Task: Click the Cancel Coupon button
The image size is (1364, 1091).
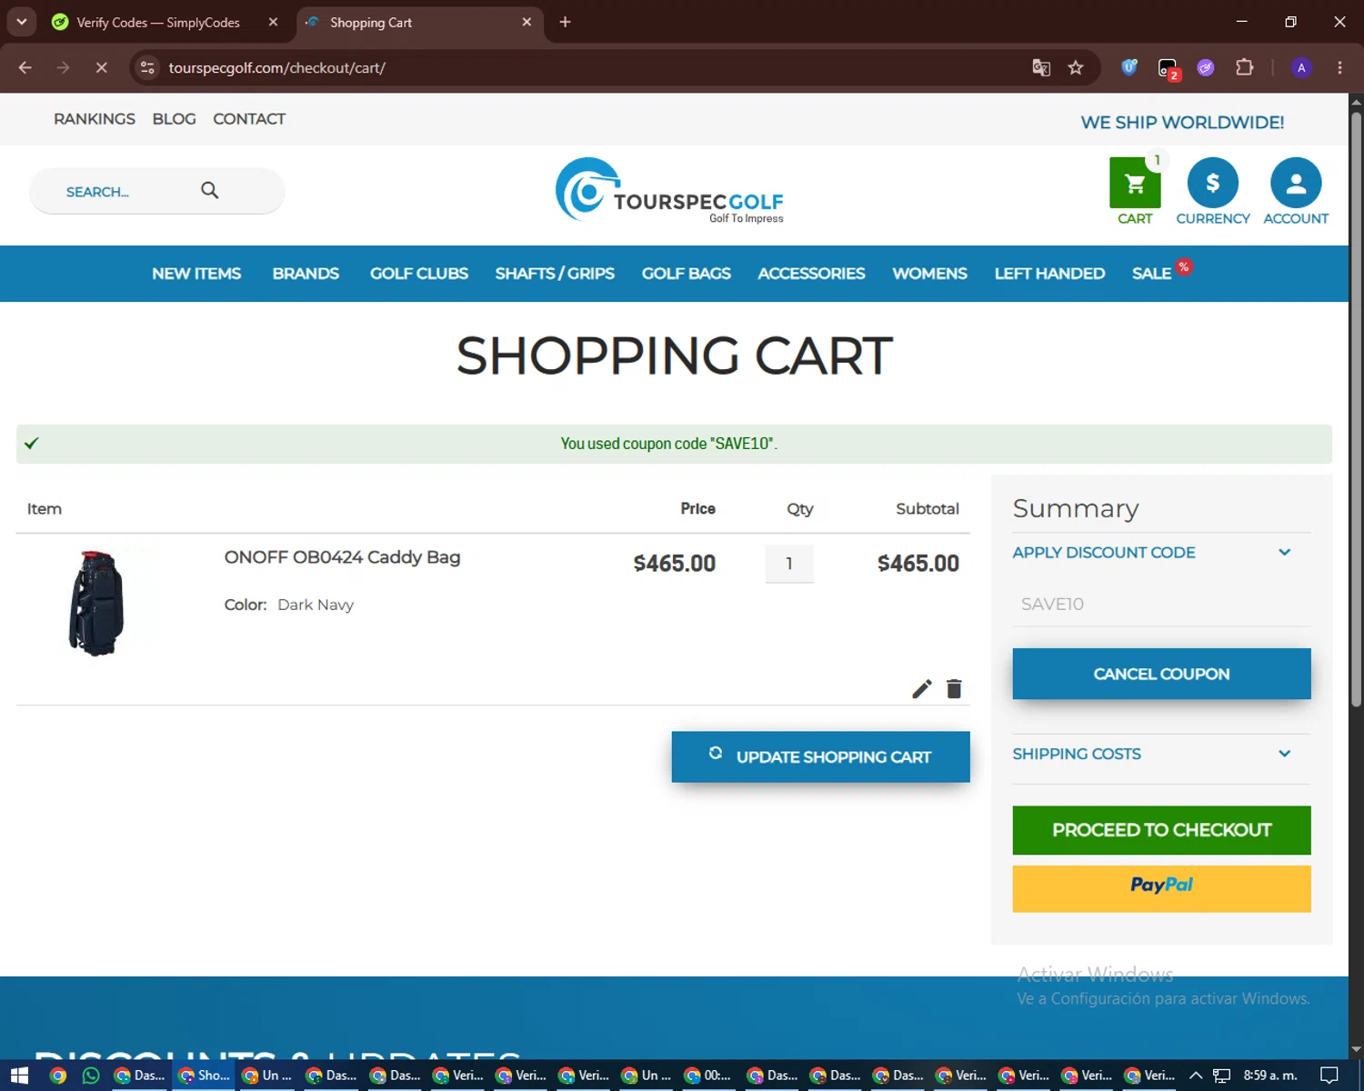Action: pos(1161,674)
